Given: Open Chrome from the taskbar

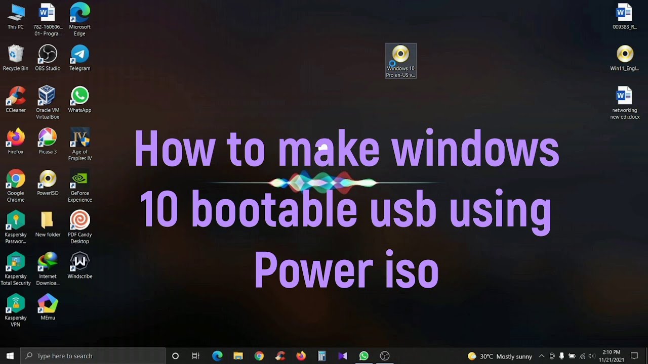Looking at the screenshot, I should click(259, 356).
